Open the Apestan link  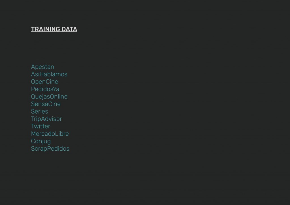pyautogui.click(x=42, y=67)
